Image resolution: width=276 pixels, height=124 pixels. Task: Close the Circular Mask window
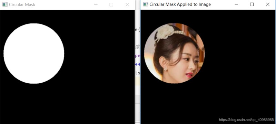point(127,4)
